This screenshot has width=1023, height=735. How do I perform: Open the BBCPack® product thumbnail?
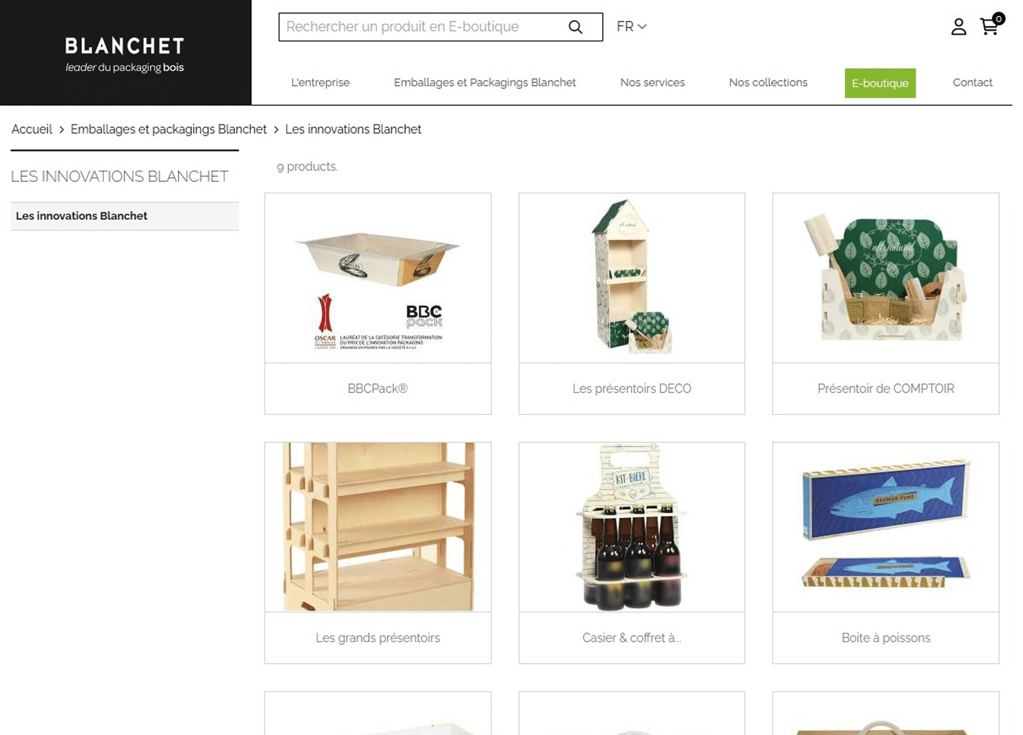click(378, 278)
